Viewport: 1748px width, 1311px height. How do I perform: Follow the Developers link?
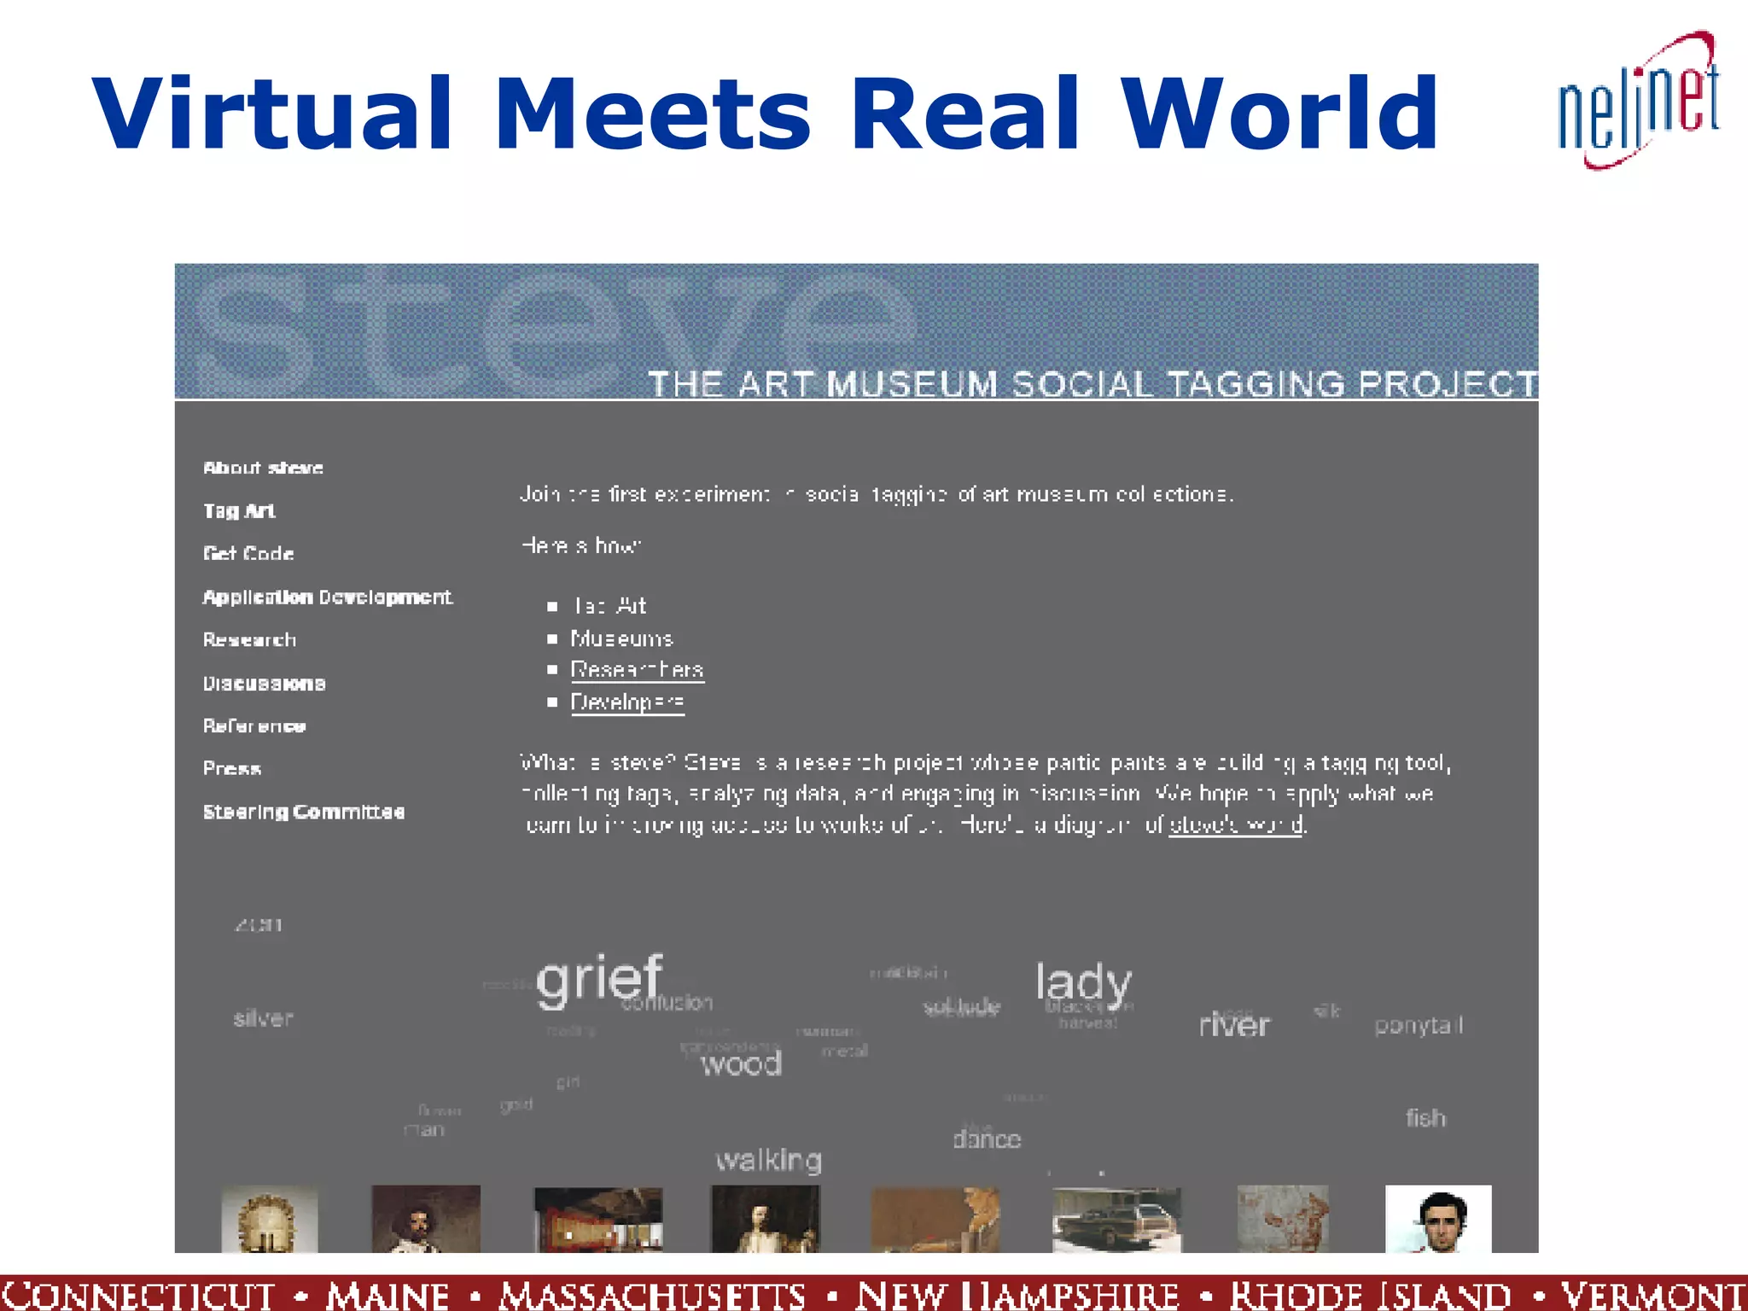(x=627, y=702)
